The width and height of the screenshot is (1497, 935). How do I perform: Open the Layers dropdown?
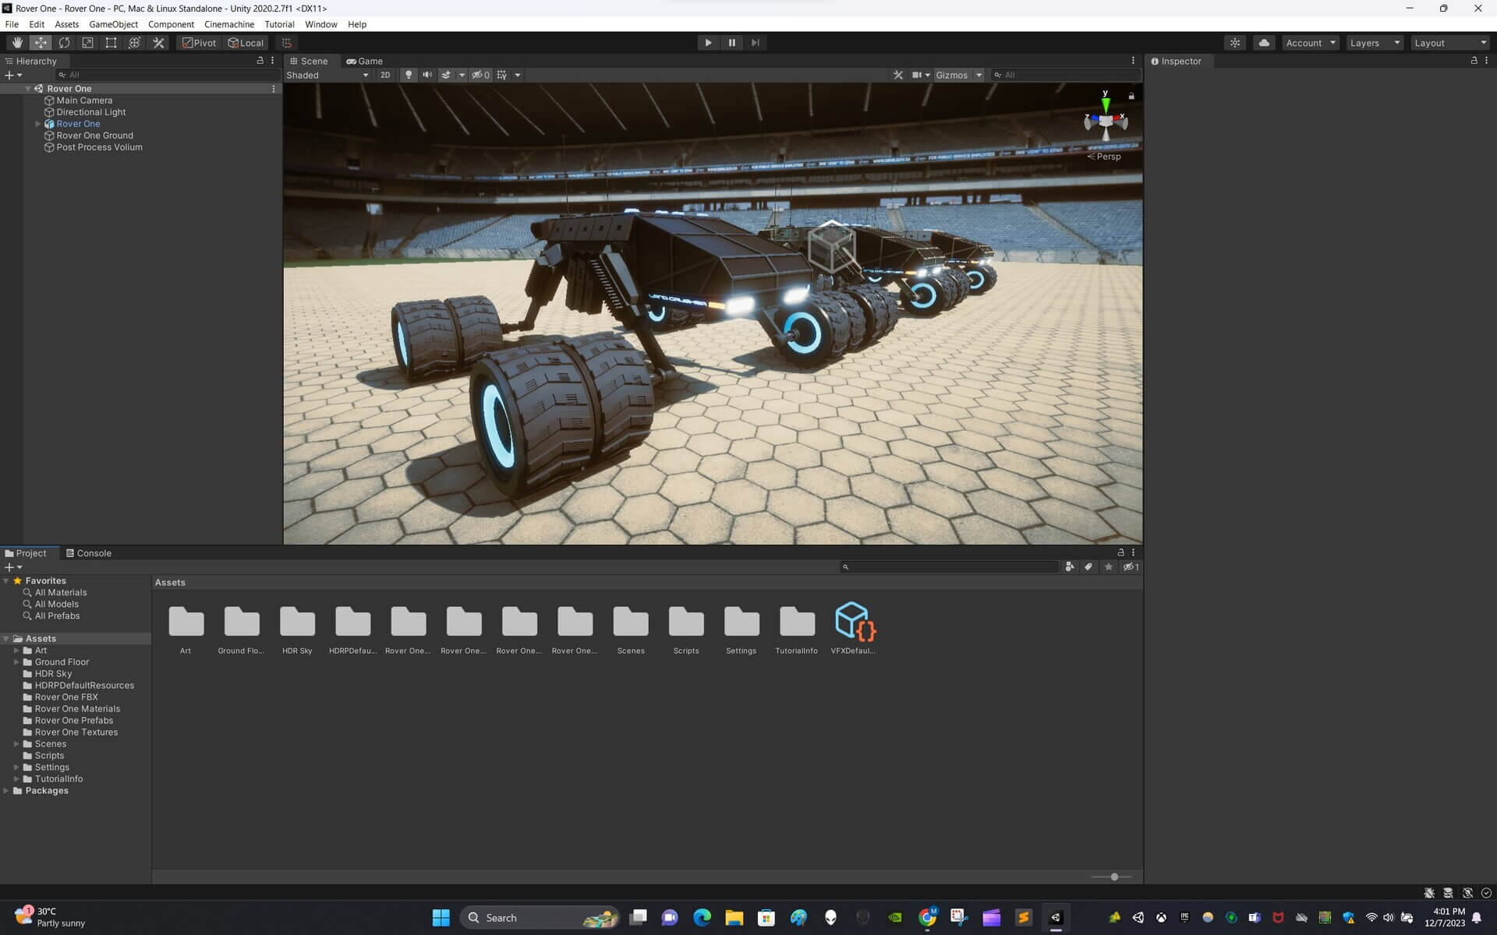[1374, 43]
